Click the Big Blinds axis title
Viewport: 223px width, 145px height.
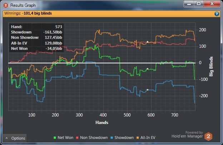[211, 67]
